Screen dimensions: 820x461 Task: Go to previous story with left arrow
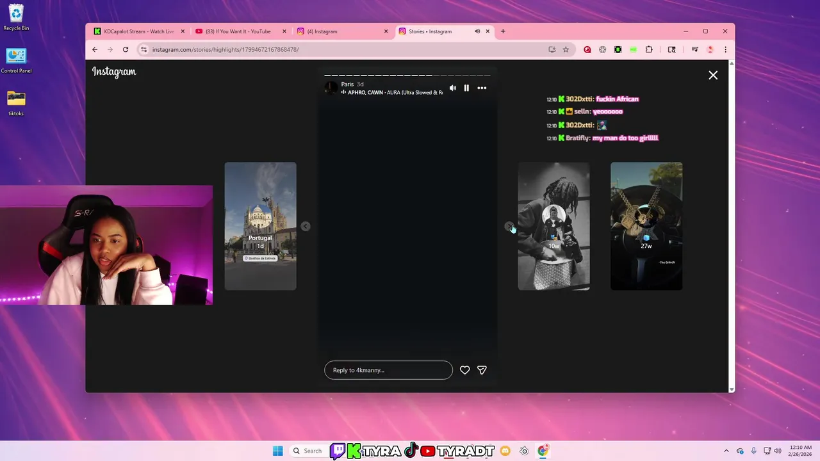(306, 226)
